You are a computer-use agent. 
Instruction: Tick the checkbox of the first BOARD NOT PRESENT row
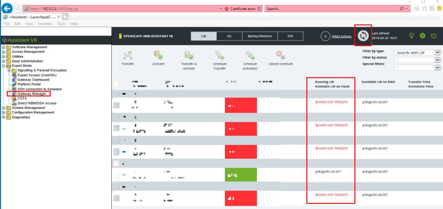coord(116,105)
